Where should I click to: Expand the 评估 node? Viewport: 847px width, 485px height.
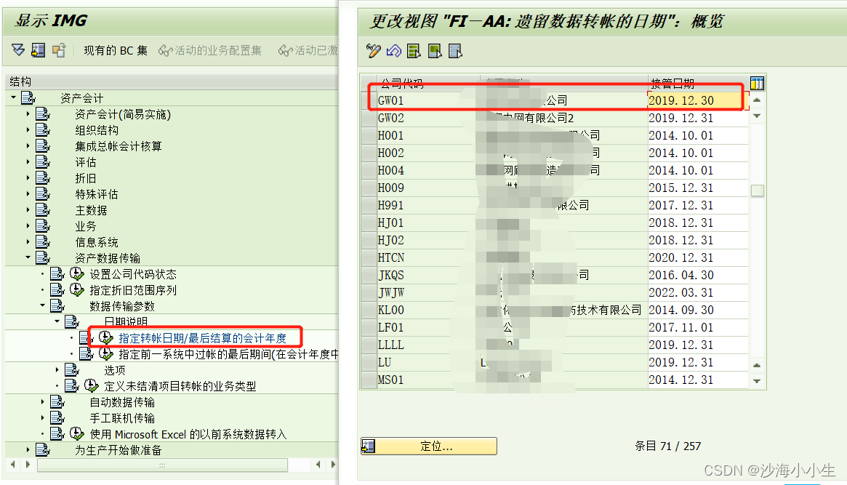click(x=28, y=162)
